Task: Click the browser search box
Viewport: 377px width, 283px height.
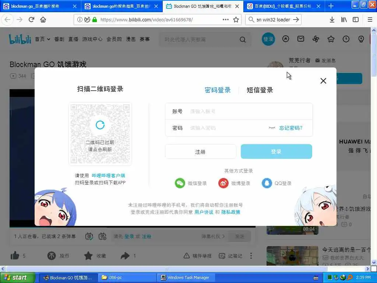Action: coord(273,20)
